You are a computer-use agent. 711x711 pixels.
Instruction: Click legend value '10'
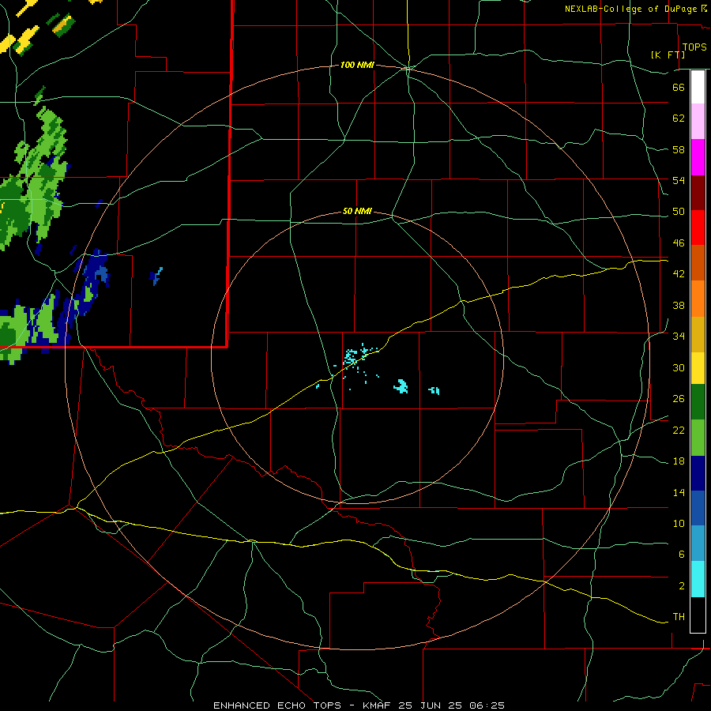[679, 523]
